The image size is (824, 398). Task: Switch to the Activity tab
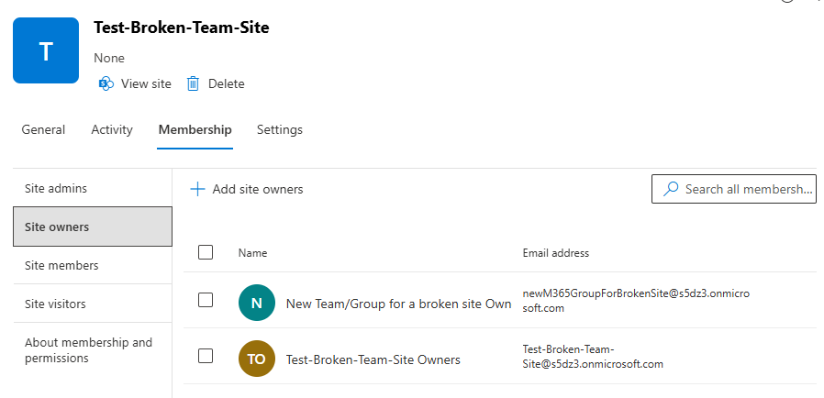click(112, 129)
